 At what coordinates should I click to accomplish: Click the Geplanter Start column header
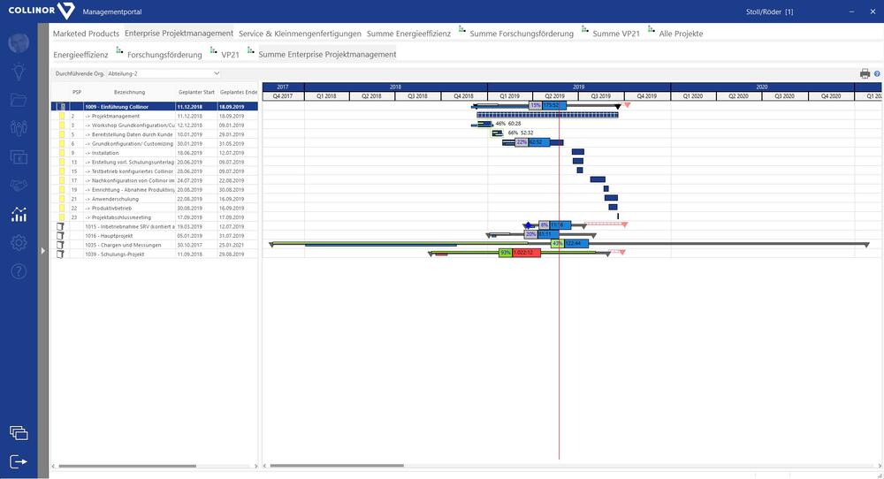(x=196, y=92)
